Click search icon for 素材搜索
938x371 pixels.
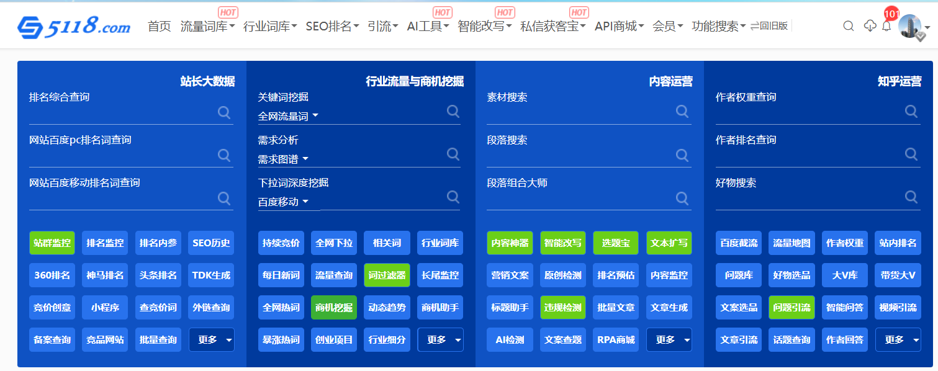pos(682,111)
